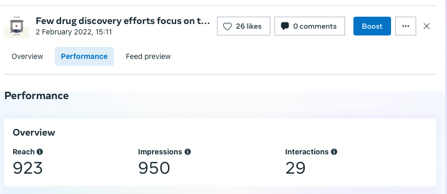Open the post thumbnail image

(17, 27)
